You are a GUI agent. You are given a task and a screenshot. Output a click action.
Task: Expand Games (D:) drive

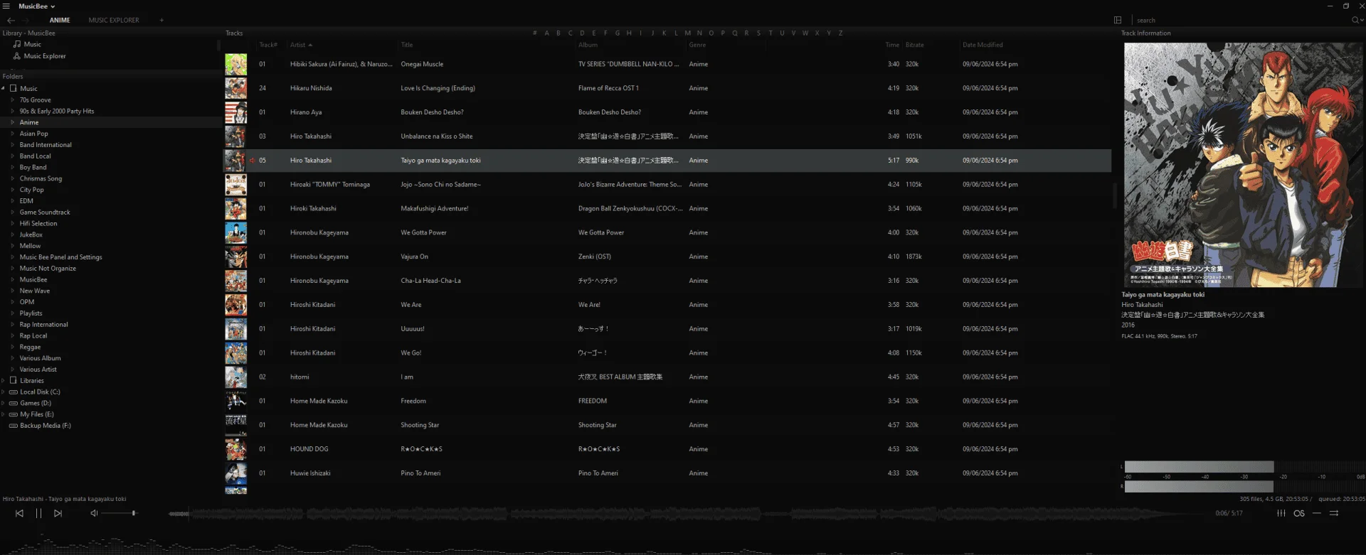pyautogui.click(x=4, y=403)
